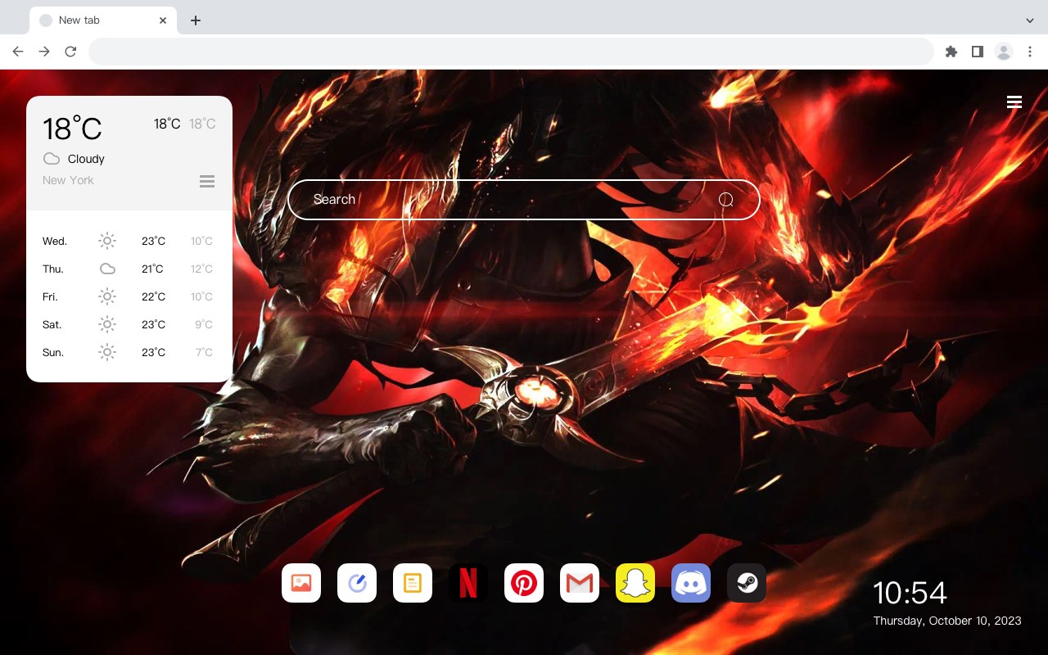
Task: Open the weather widget menu icon
Action: (x=207, y=181)
